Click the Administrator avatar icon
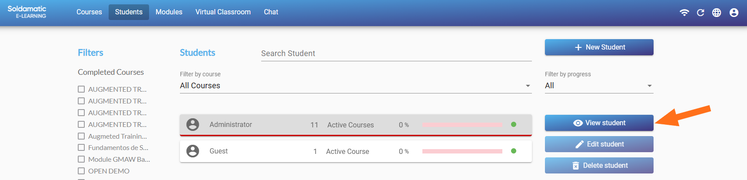Viewport: 747px width, 180px height. (x=193, y=125)
